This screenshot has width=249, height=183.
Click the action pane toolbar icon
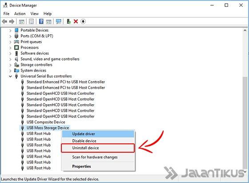click(x=49, y=21)
